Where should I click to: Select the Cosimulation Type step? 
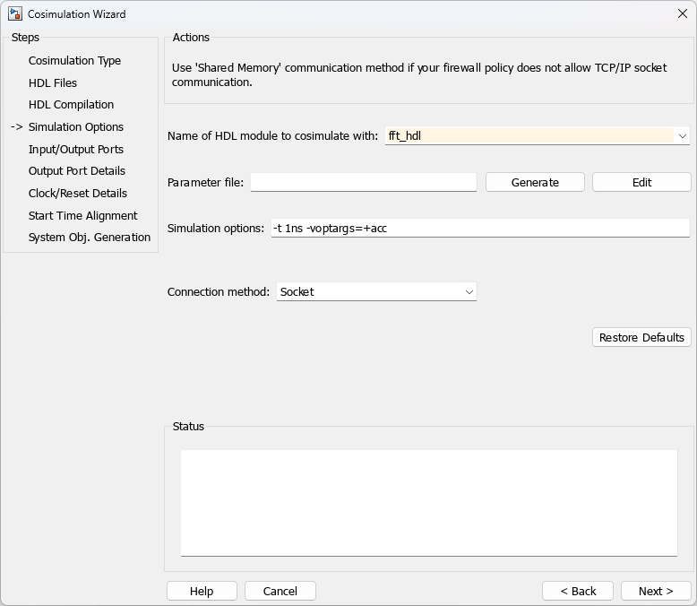(x=74, y=61)
